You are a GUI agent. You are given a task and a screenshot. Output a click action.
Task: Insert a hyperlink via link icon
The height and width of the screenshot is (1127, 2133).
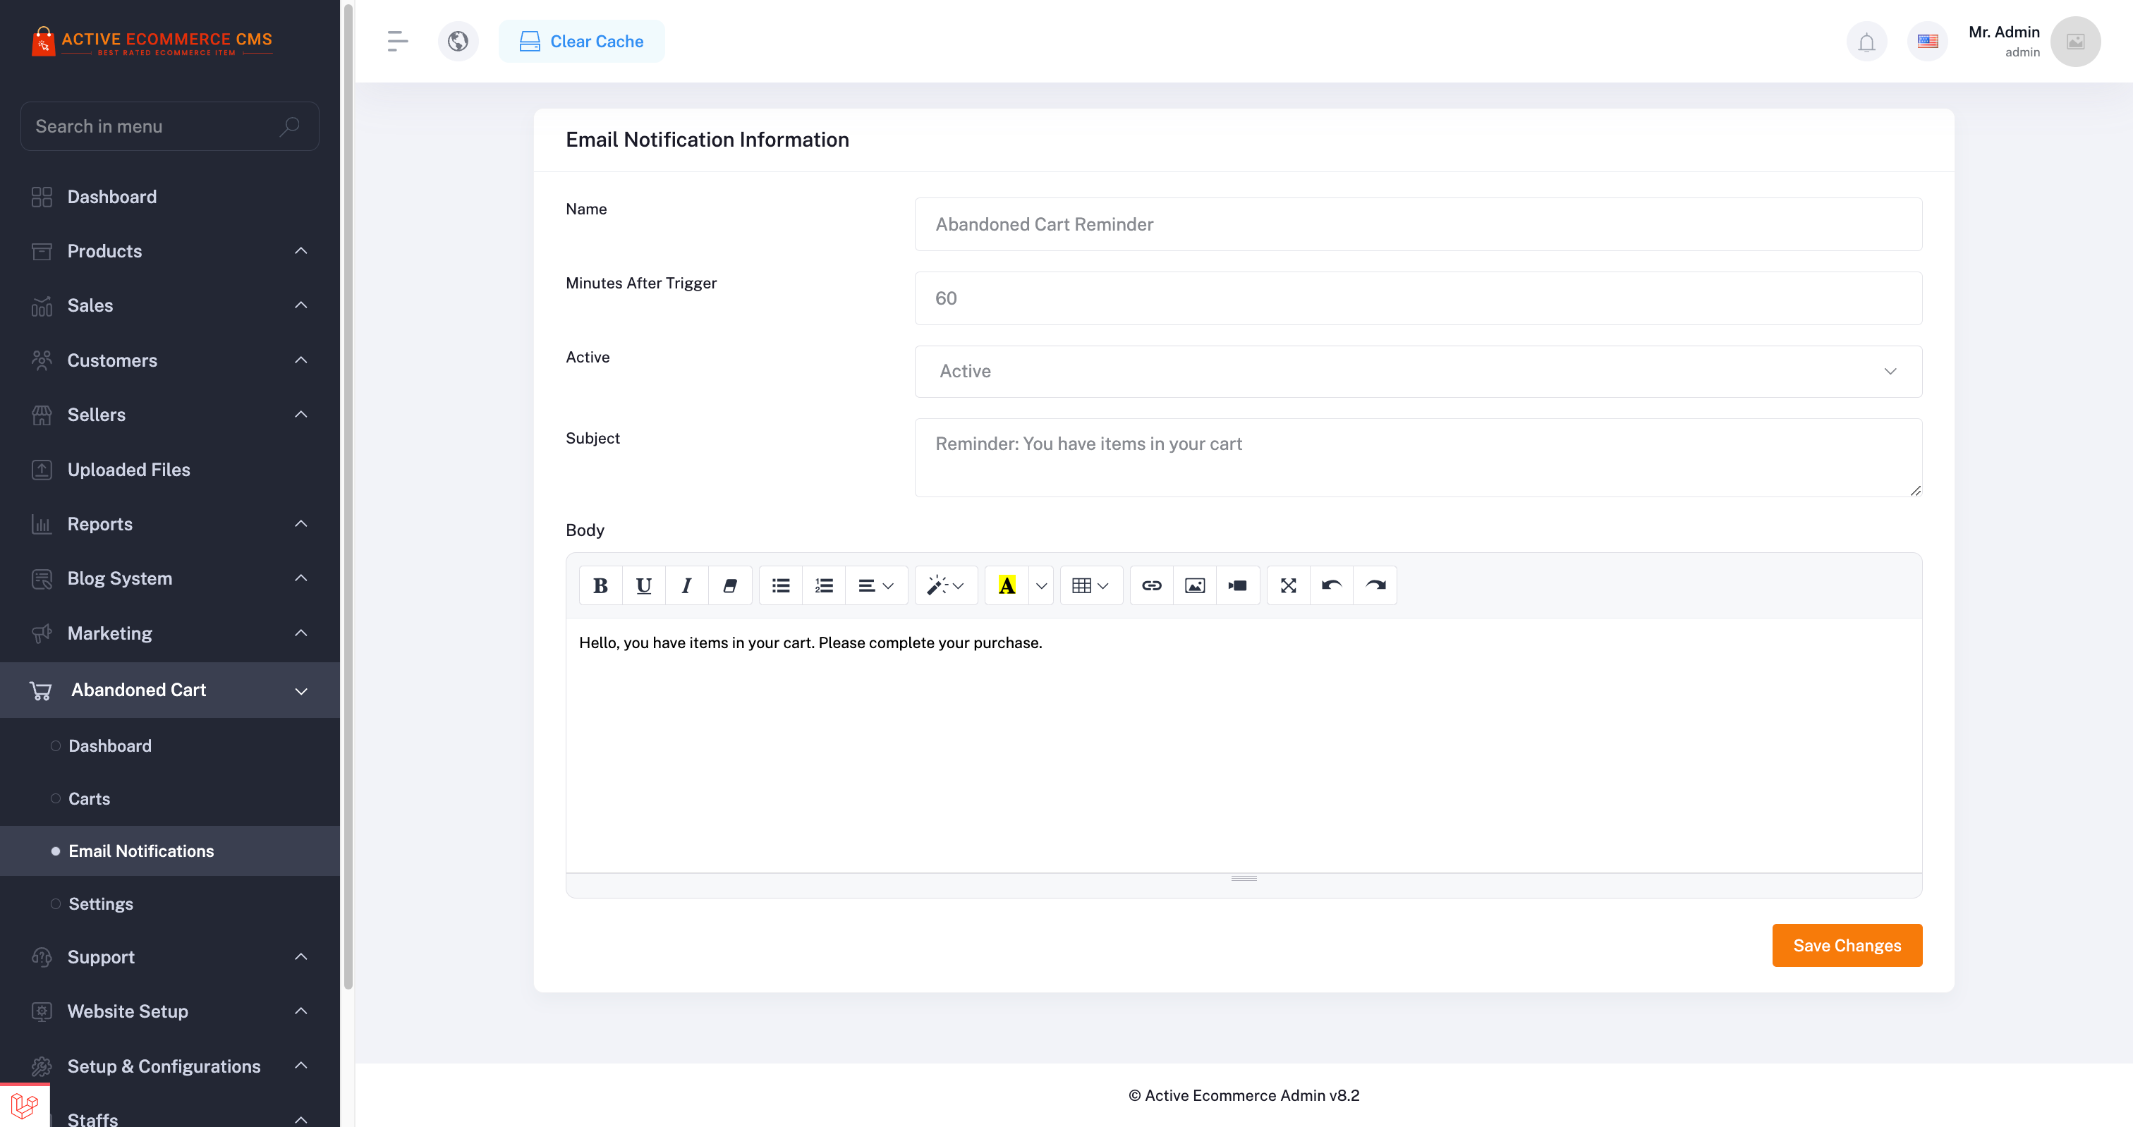[x=1151, y=585]
